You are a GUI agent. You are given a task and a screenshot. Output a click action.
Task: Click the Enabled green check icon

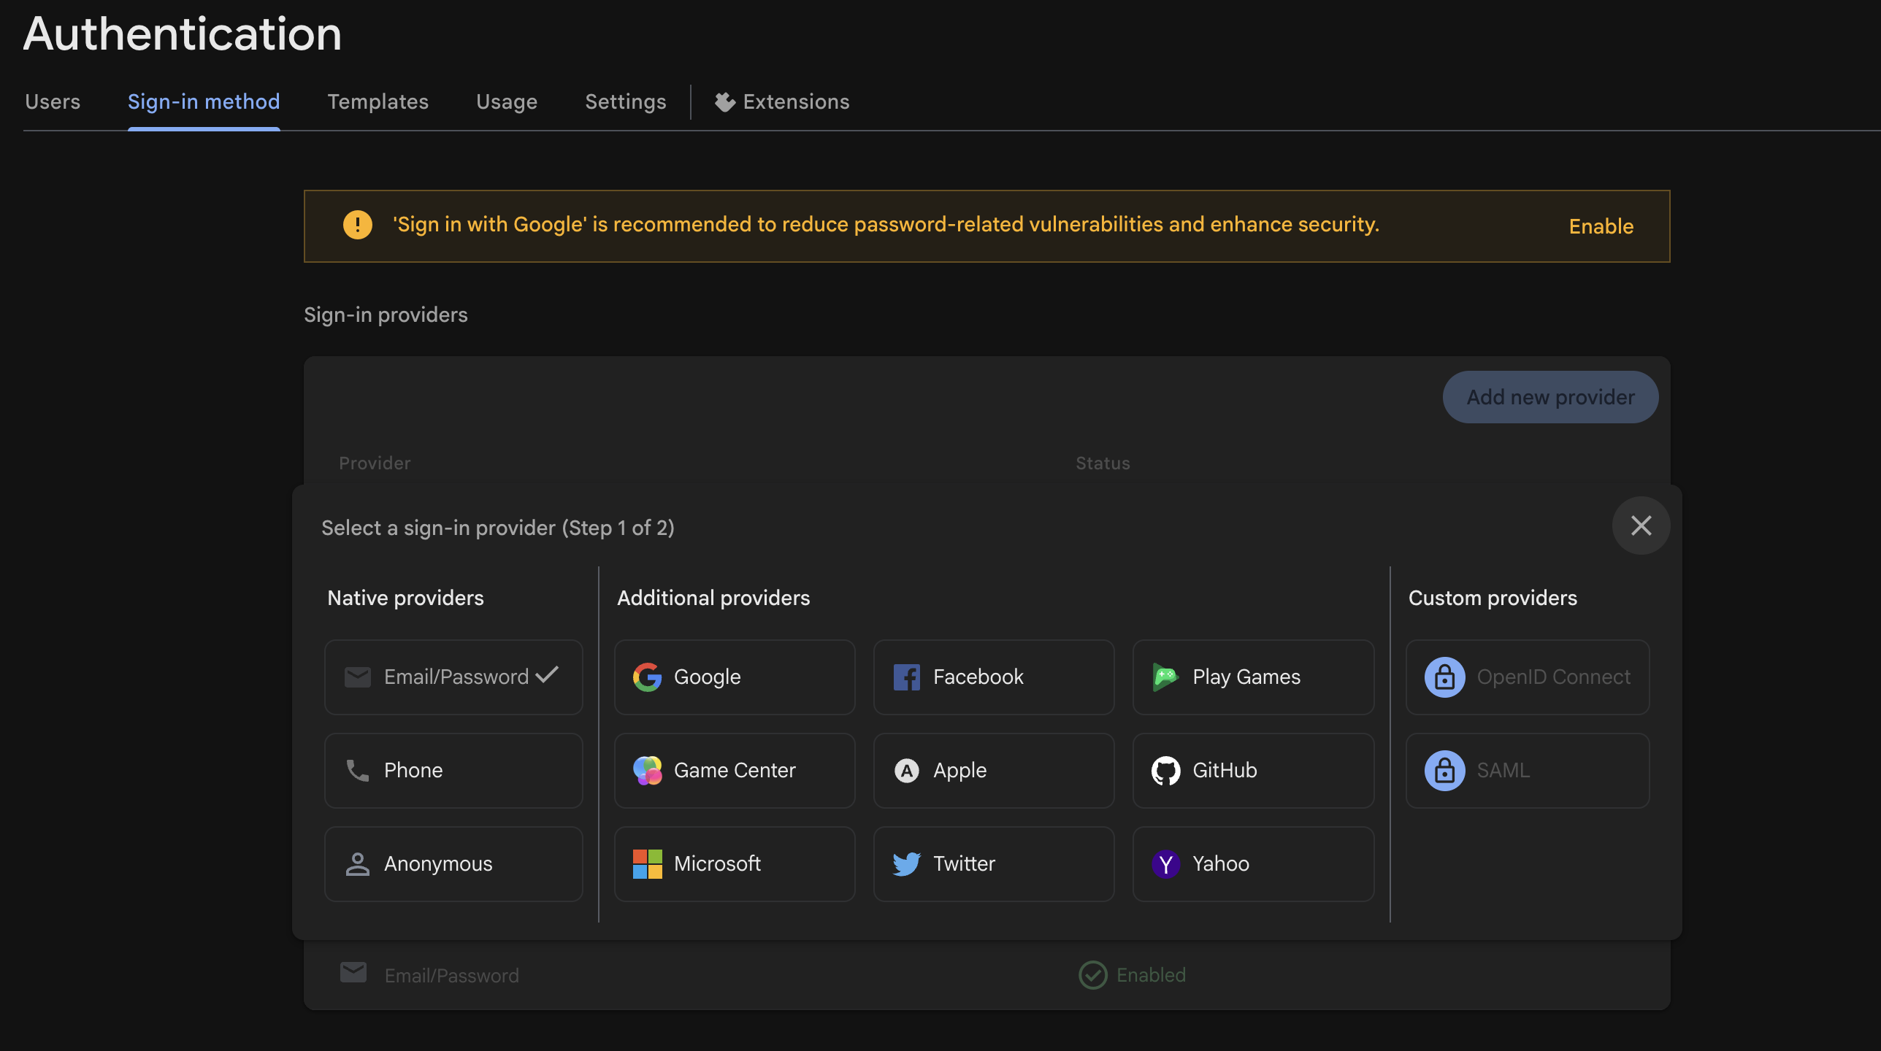point(1092,975)
